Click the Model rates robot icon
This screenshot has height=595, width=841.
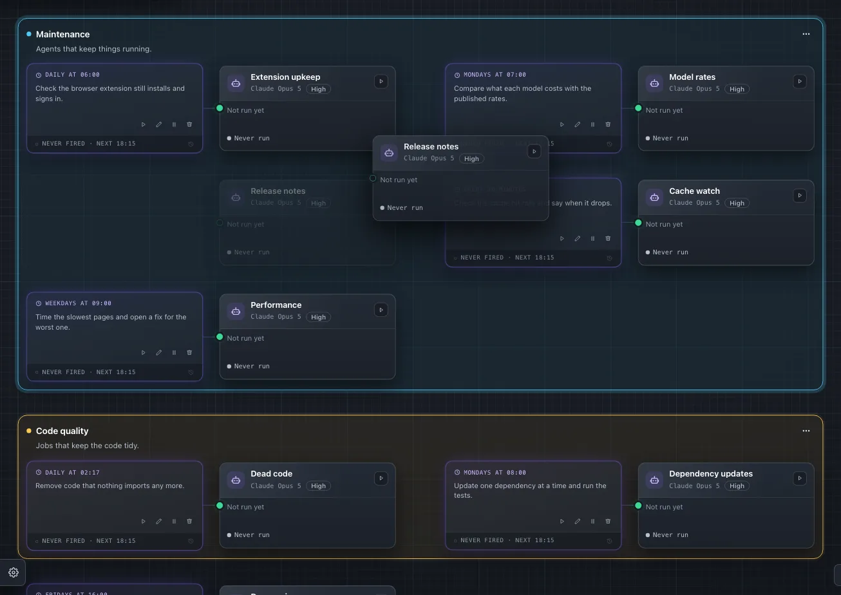(654, 83)
